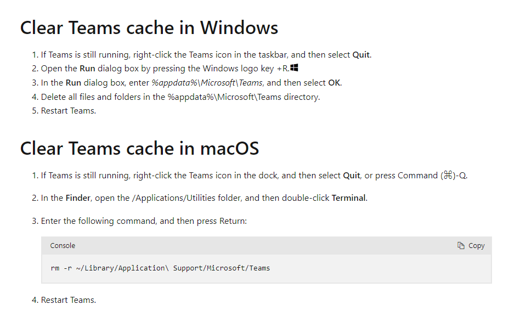
Task: Click the Windows logo icon after +R.
Action: 294,67
